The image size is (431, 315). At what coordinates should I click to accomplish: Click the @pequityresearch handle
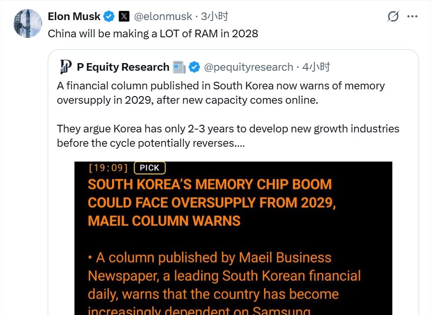tap(249, 67)
